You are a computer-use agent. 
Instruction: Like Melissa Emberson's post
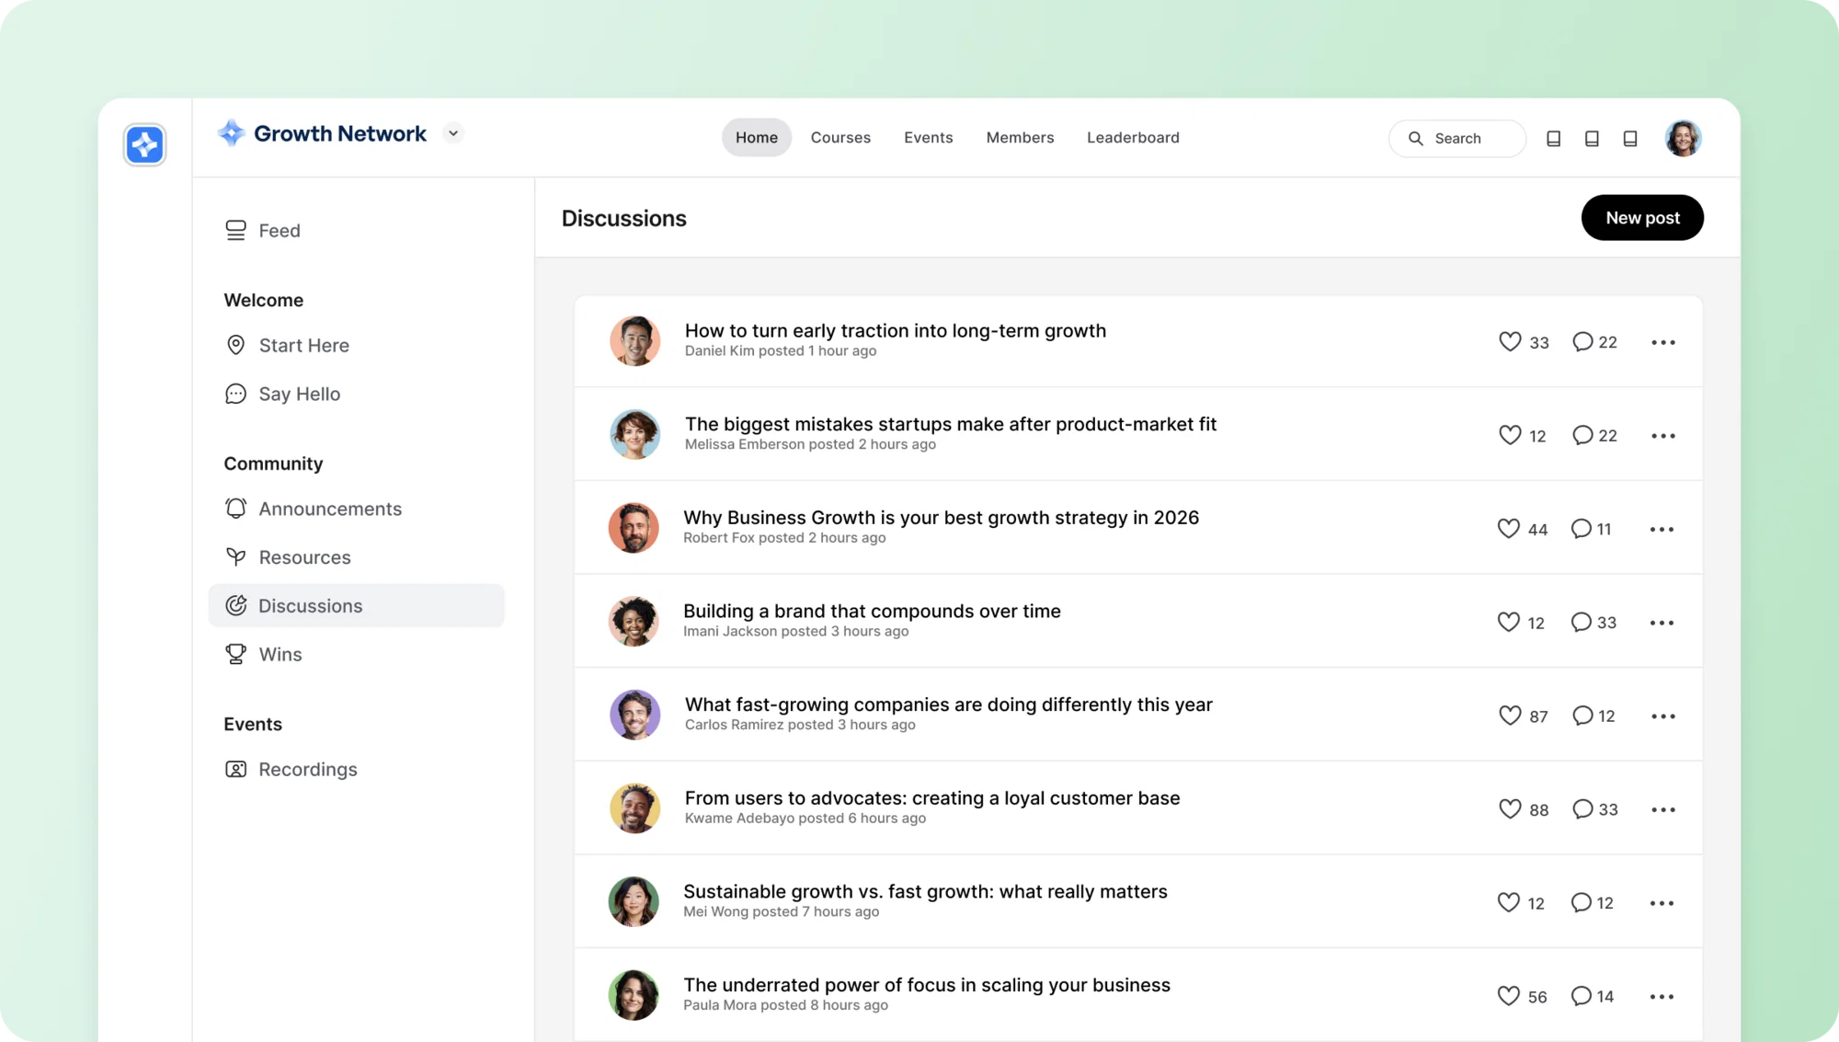(1510, 435)
